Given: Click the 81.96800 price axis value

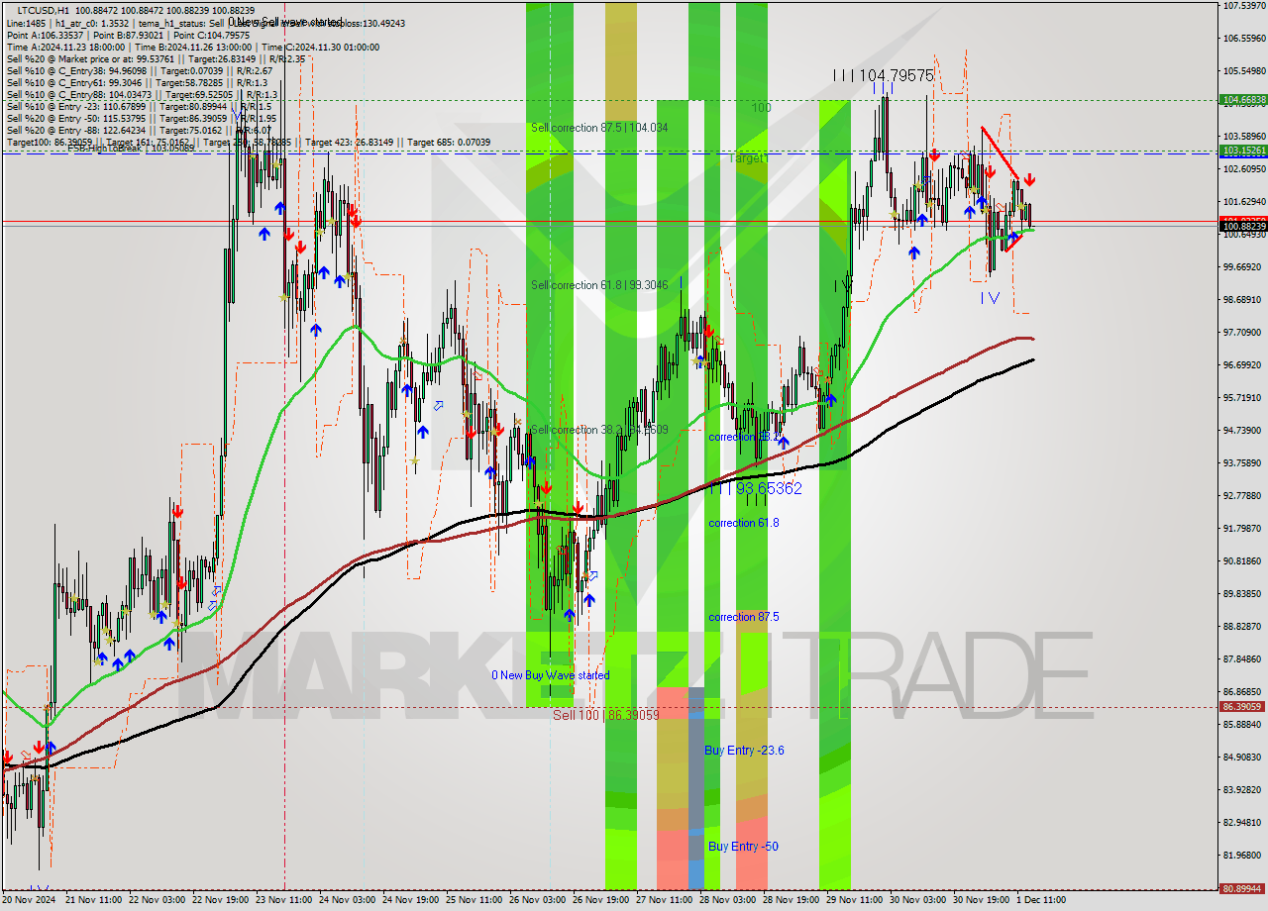Looking at the screenshot, I should [1244, 856].
